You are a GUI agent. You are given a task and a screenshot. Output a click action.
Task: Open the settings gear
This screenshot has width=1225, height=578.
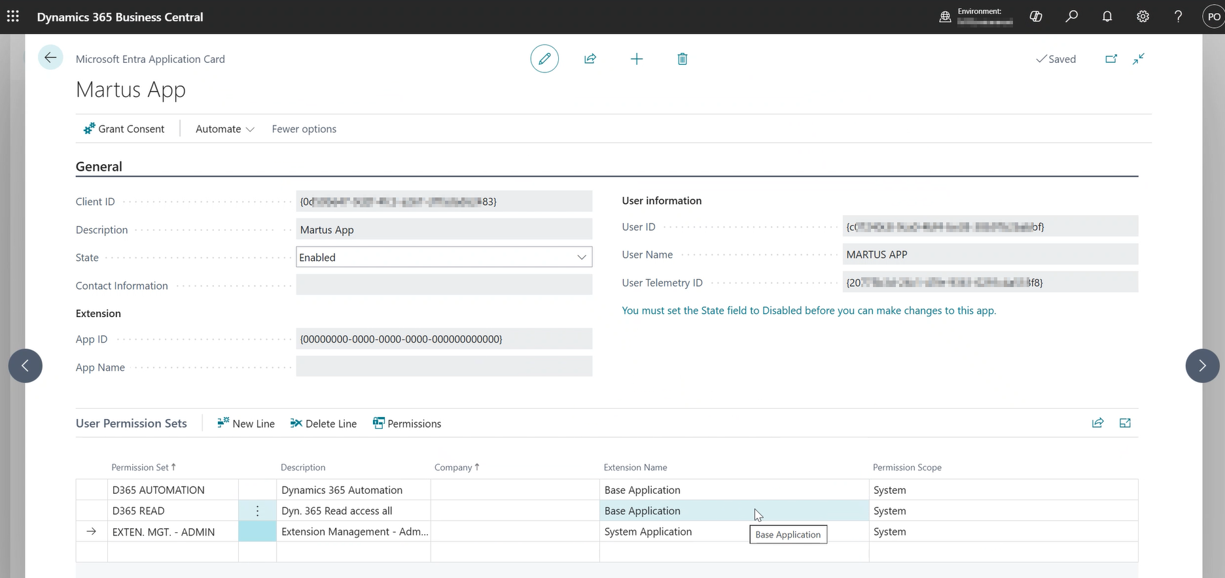click(1143, 16)
